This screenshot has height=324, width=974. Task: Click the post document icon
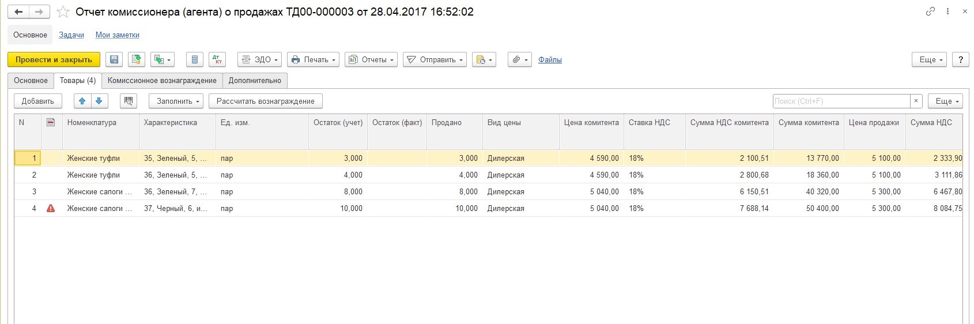137,60
